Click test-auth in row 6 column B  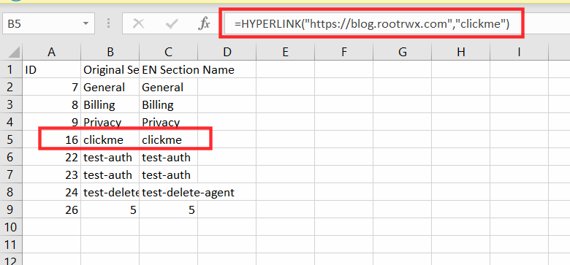[x=110, y=157]
